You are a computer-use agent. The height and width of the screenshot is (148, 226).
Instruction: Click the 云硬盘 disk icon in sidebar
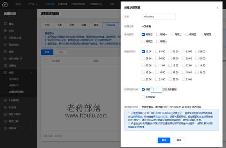(5, 65)
